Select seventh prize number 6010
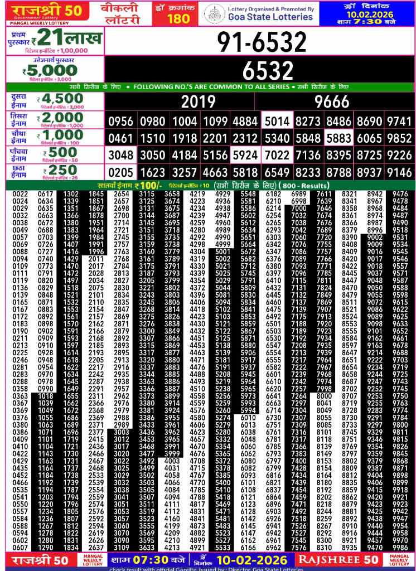416x571 pixels. [248, 418]
